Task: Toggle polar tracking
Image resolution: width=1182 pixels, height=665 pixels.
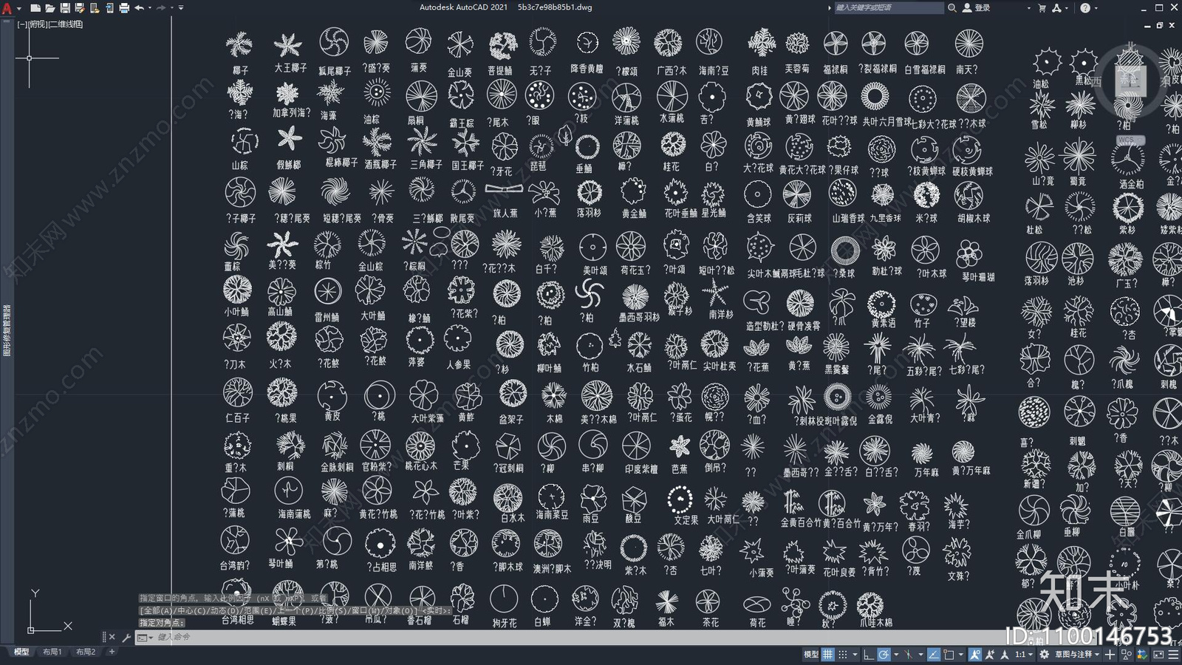Action: [x=884, y=655]
